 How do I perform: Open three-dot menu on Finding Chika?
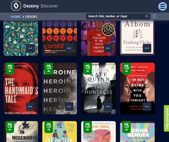pyautogui.click(x=147, y=48)
